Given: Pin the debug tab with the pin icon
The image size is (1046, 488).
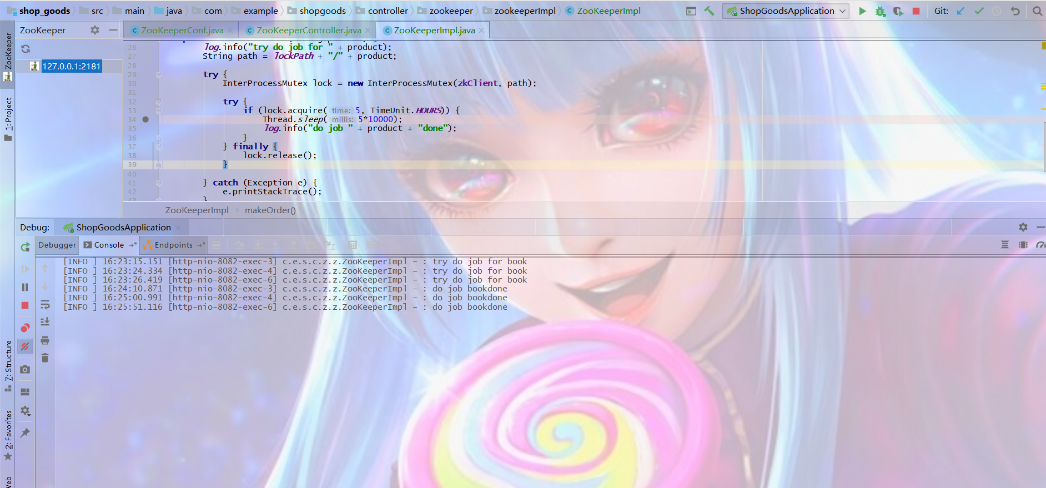Looking at the screenshot, I should point(25,432).
